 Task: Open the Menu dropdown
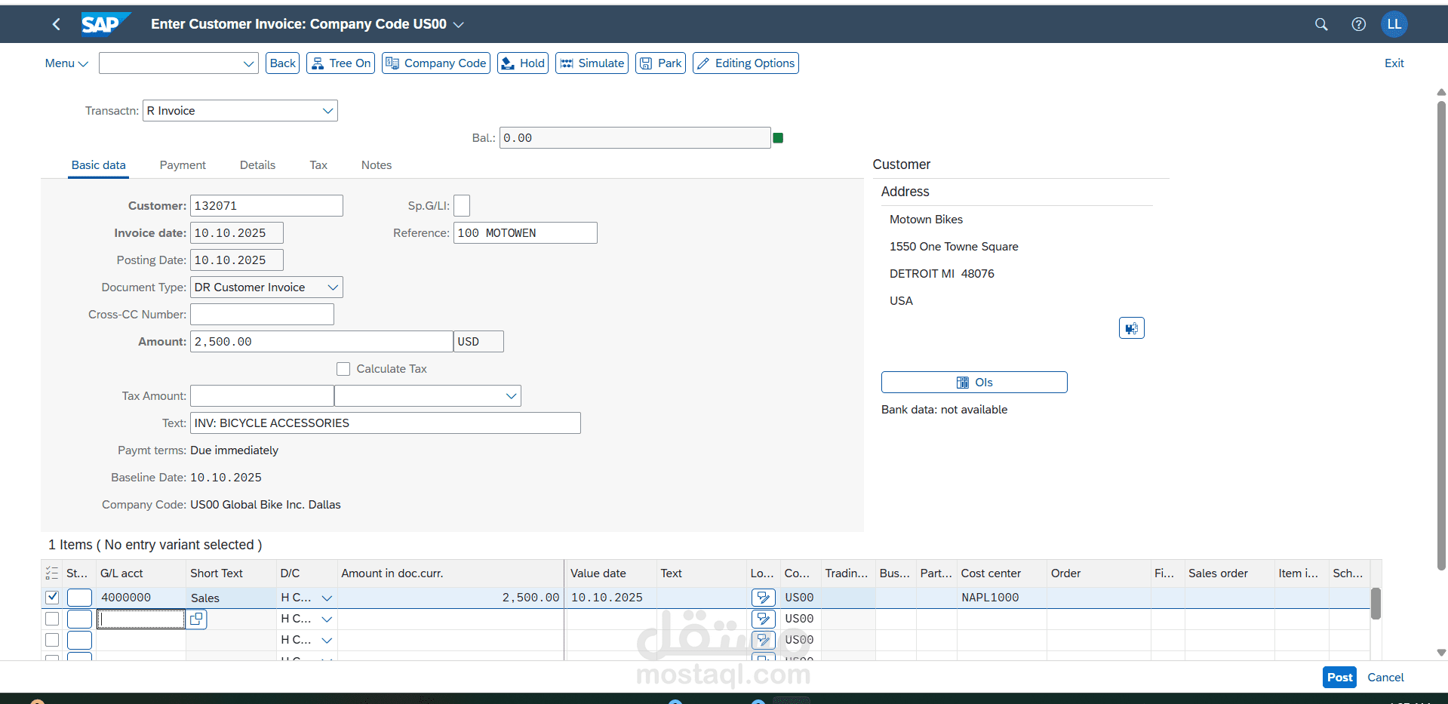pos(66,63)
